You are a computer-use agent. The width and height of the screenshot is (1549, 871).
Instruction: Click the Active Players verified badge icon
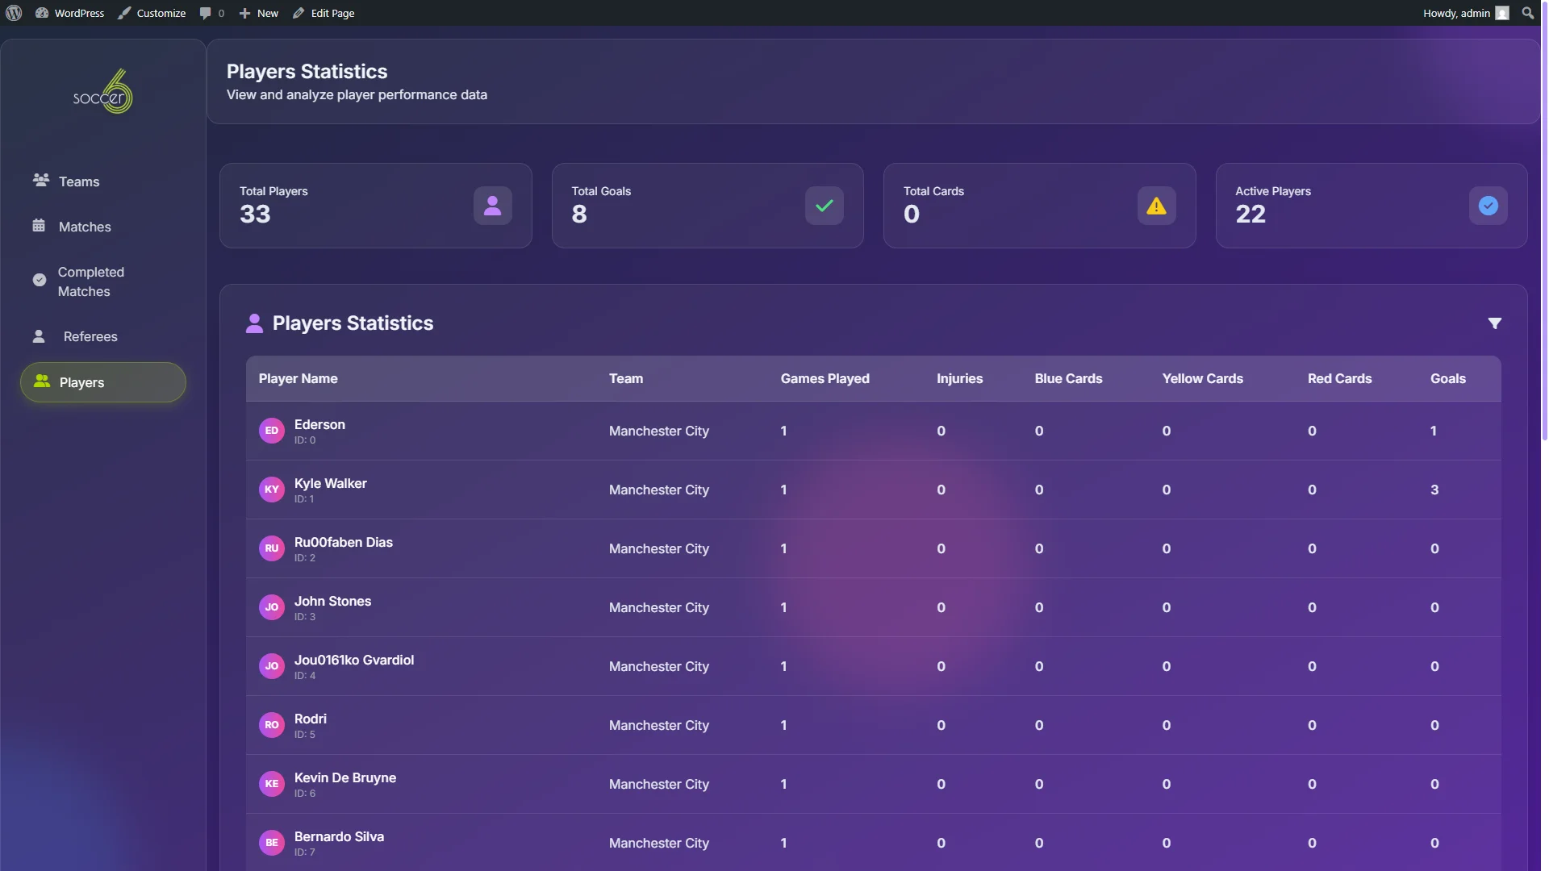[1488, 206]
